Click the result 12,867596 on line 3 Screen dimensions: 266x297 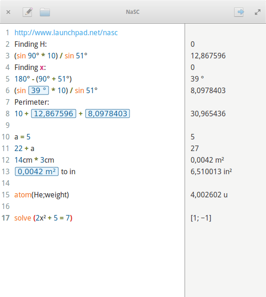click(x=208, y=56)
